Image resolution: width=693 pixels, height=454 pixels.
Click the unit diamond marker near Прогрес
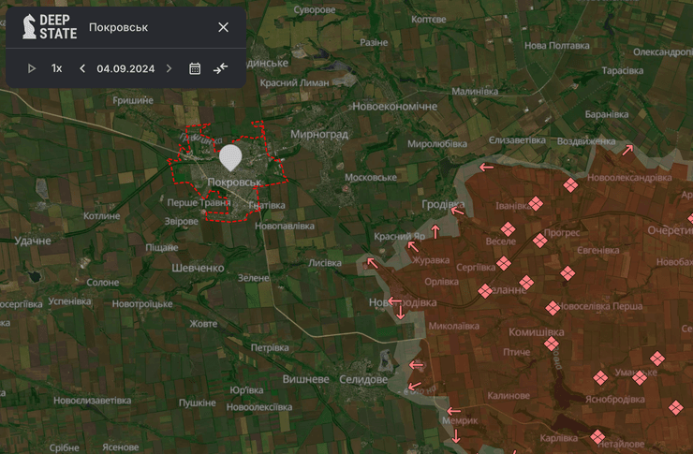539,241
